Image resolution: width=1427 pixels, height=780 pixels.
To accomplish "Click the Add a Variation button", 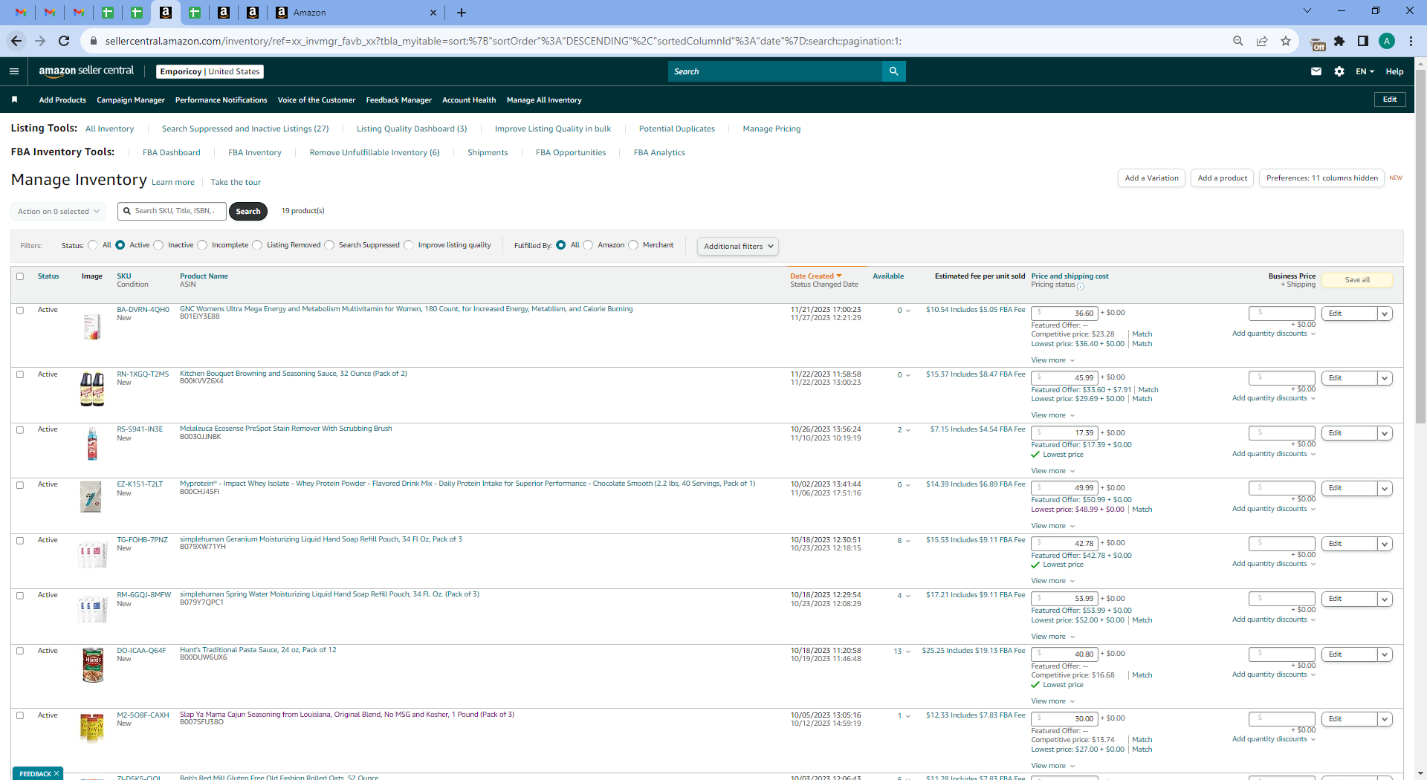I will coord(1151,178).
